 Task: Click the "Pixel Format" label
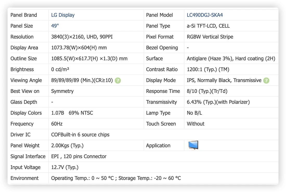pos(160,37)
